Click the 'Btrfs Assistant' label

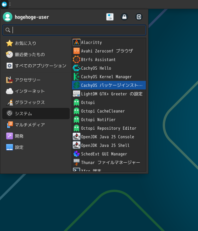point(98,59)
